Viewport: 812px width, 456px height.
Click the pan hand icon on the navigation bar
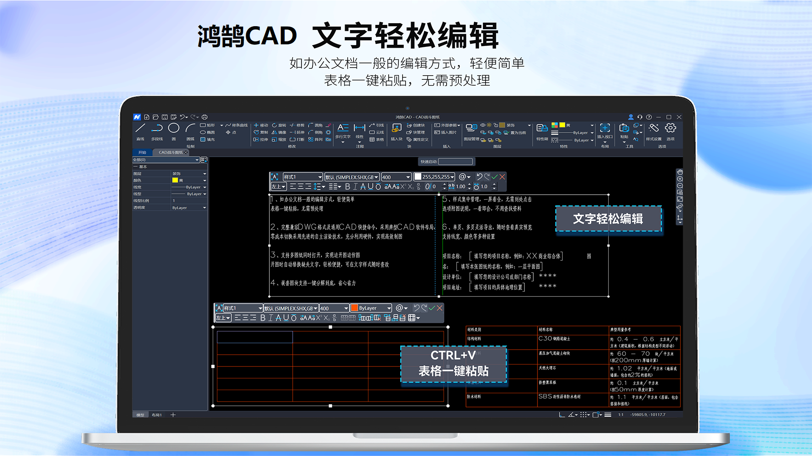point(680,172)
